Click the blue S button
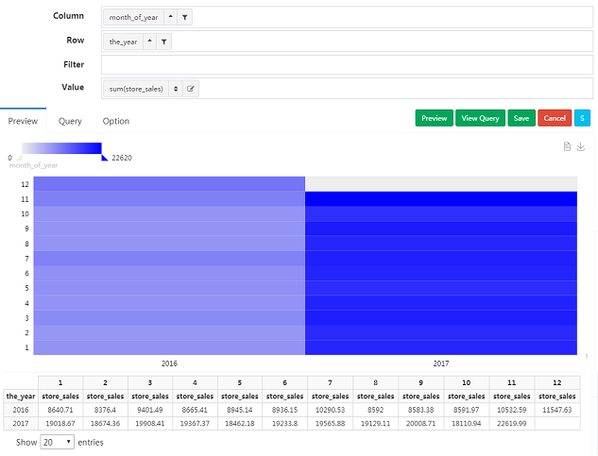The image size is (598, 456). 582,118
